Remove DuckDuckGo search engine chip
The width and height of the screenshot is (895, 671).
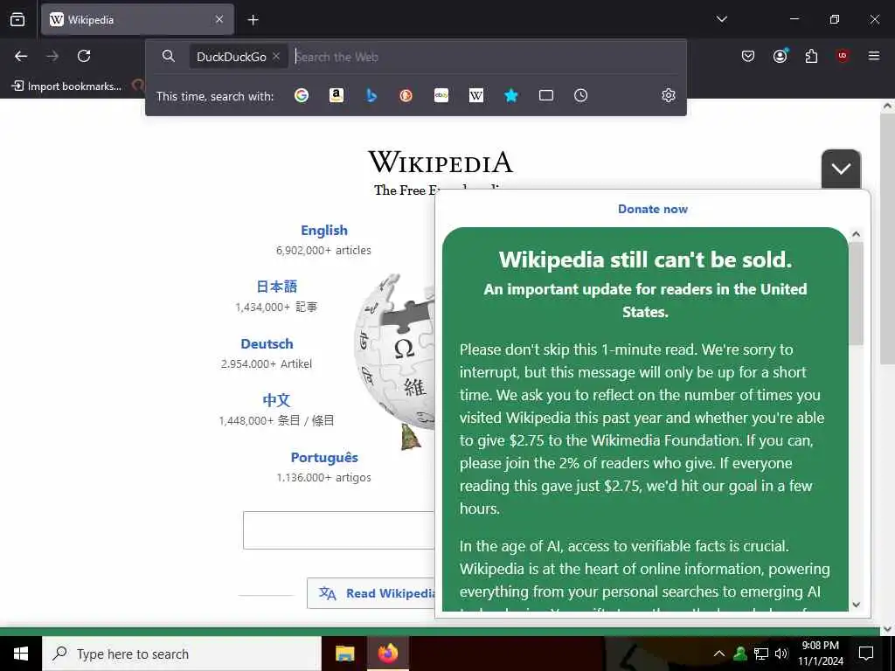pos(276,56)
